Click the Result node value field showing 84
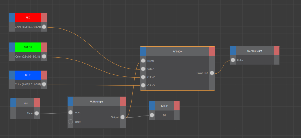Viewport: 301px width, 138px height. tap(164, 115)
